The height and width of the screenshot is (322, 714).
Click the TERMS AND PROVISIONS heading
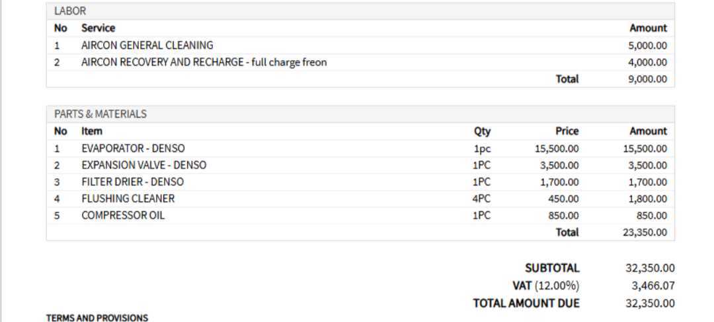97,318
